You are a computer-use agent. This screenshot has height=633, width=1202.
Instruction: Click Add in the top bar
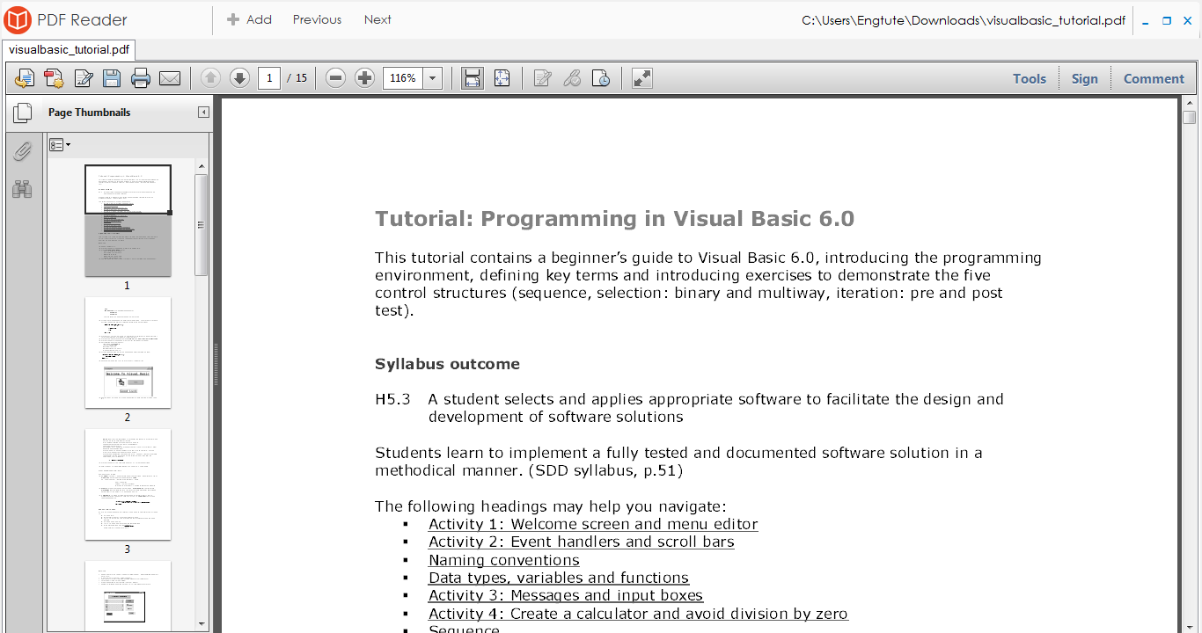click(250, 19)
